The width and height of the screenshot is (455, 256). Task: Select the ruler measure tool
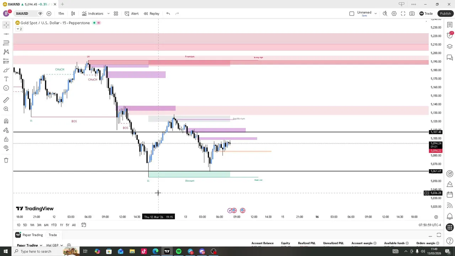pos(6,100)
